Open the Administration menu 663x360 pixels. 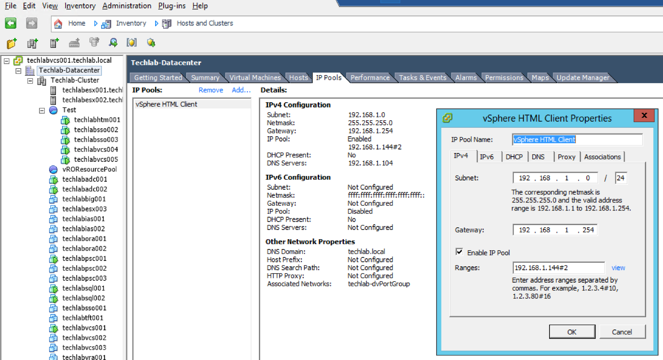pyautogui.click(x=127, y=6)
